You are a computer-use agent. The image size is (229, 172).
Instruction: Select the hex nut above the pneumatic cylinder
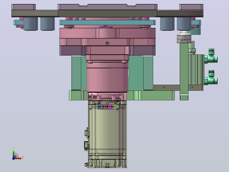(x=192, y=50)
